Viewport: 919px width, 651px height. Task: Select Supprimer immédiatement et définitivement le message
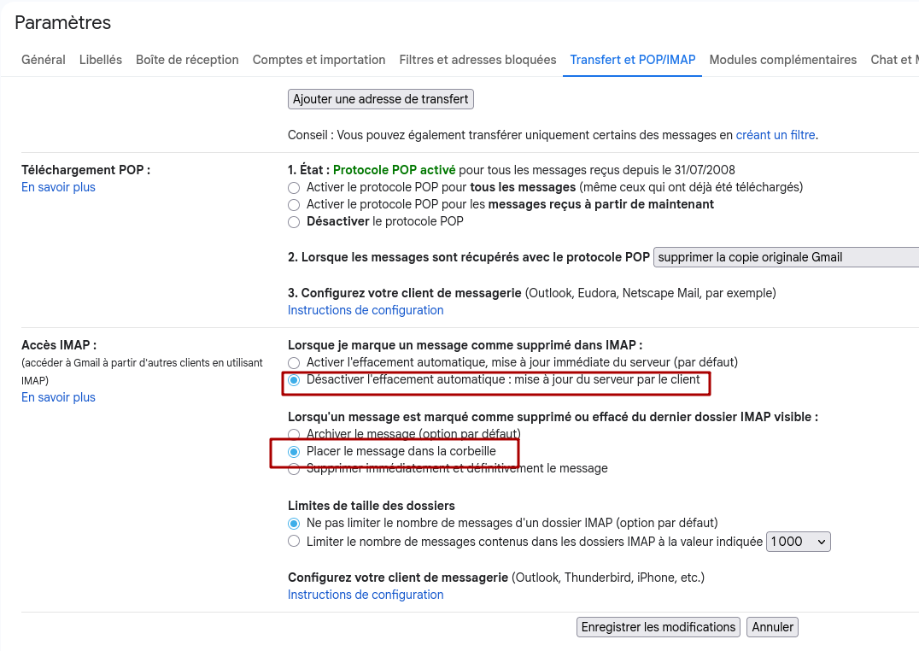click(x=293, y=468)
